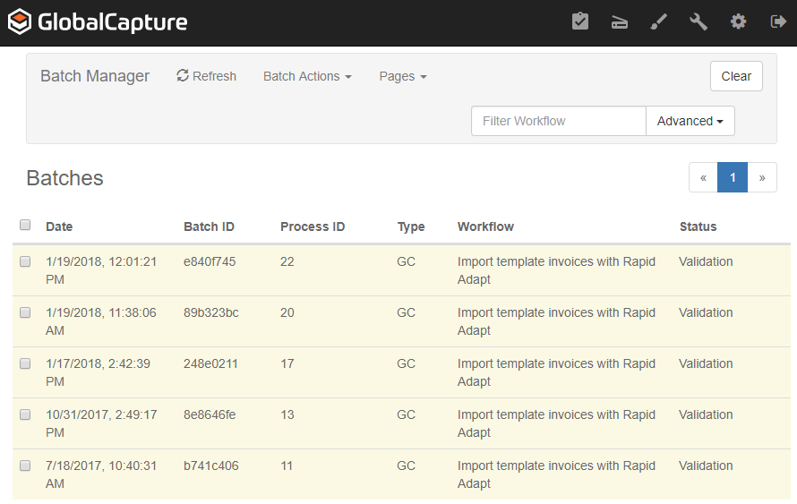Toggle the select-all batches checkbox
The image size is (797, 504).
tap(25, 225)
